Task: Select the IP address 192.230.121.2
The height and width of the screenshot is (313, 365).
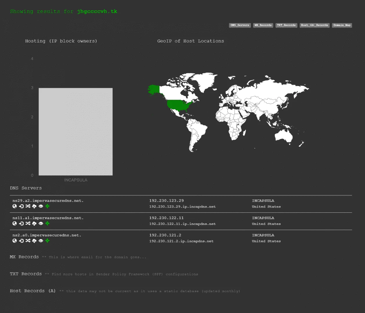Action: pos(165,235)
